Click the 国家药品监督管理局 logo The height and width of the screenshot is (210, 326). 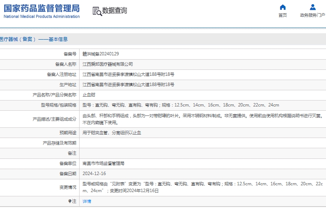point(42,9)
